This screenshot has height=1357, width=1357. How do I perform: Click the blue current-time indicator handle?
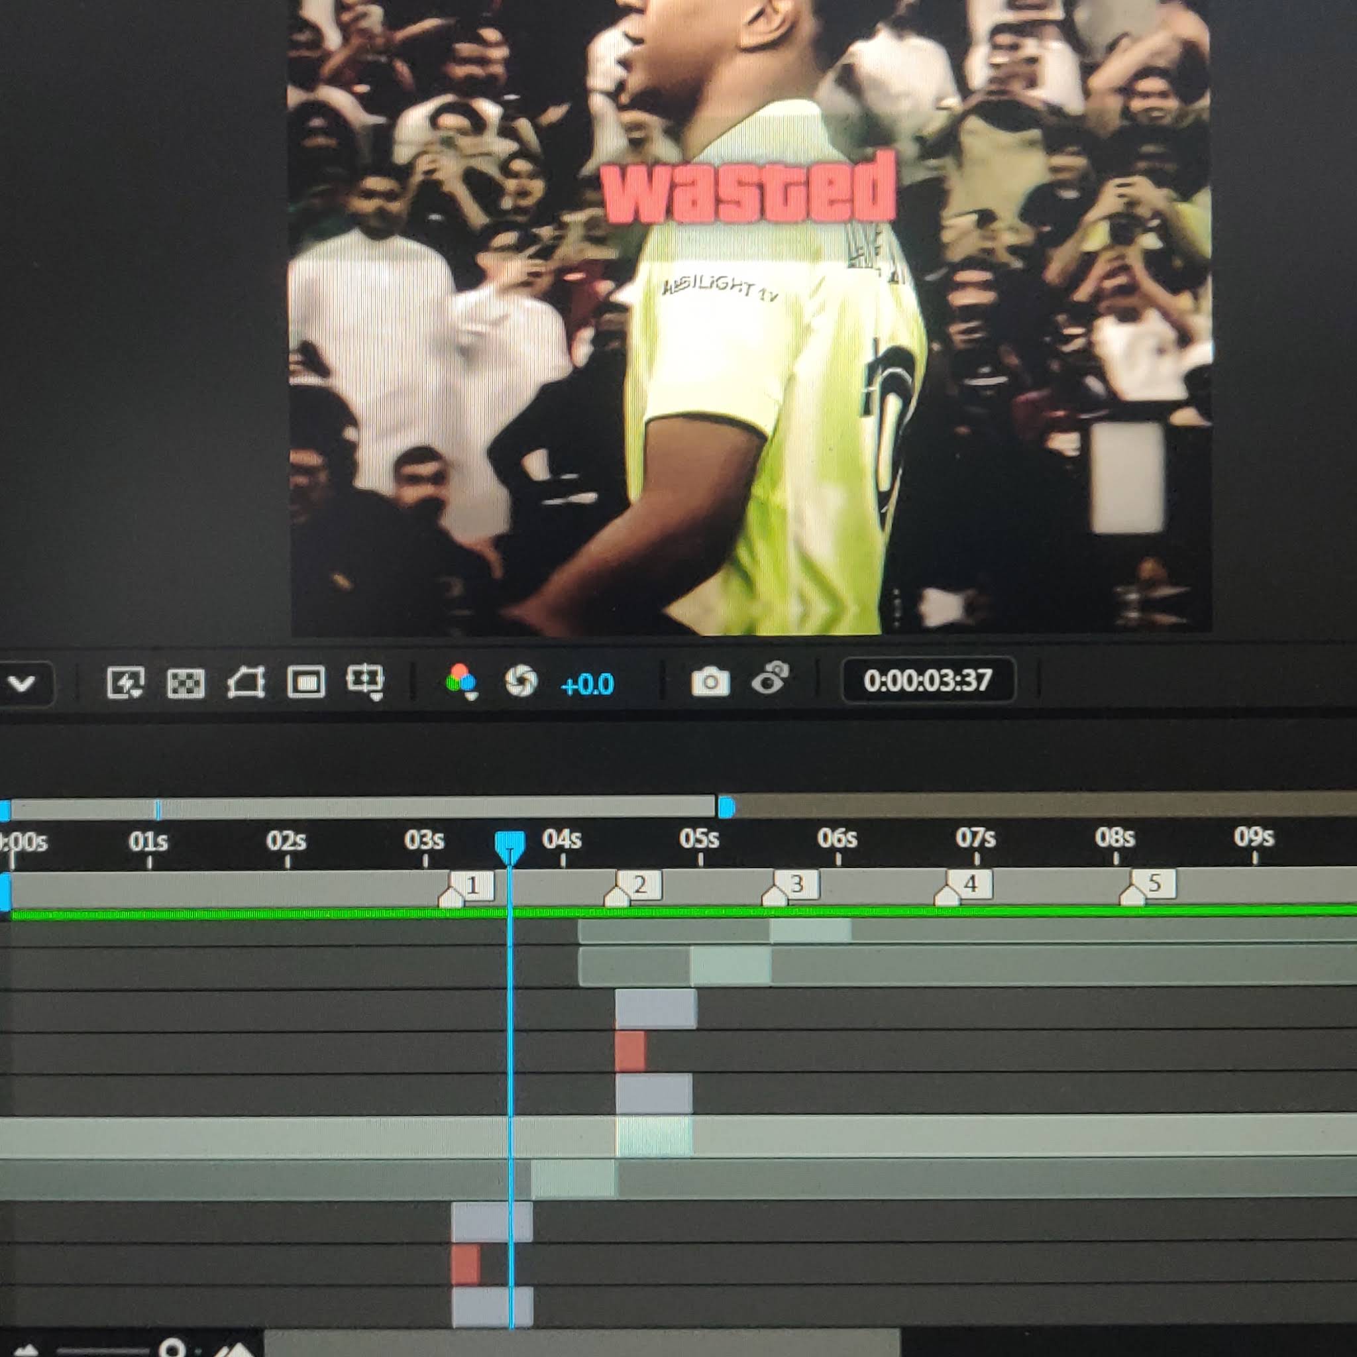[510, 847]
